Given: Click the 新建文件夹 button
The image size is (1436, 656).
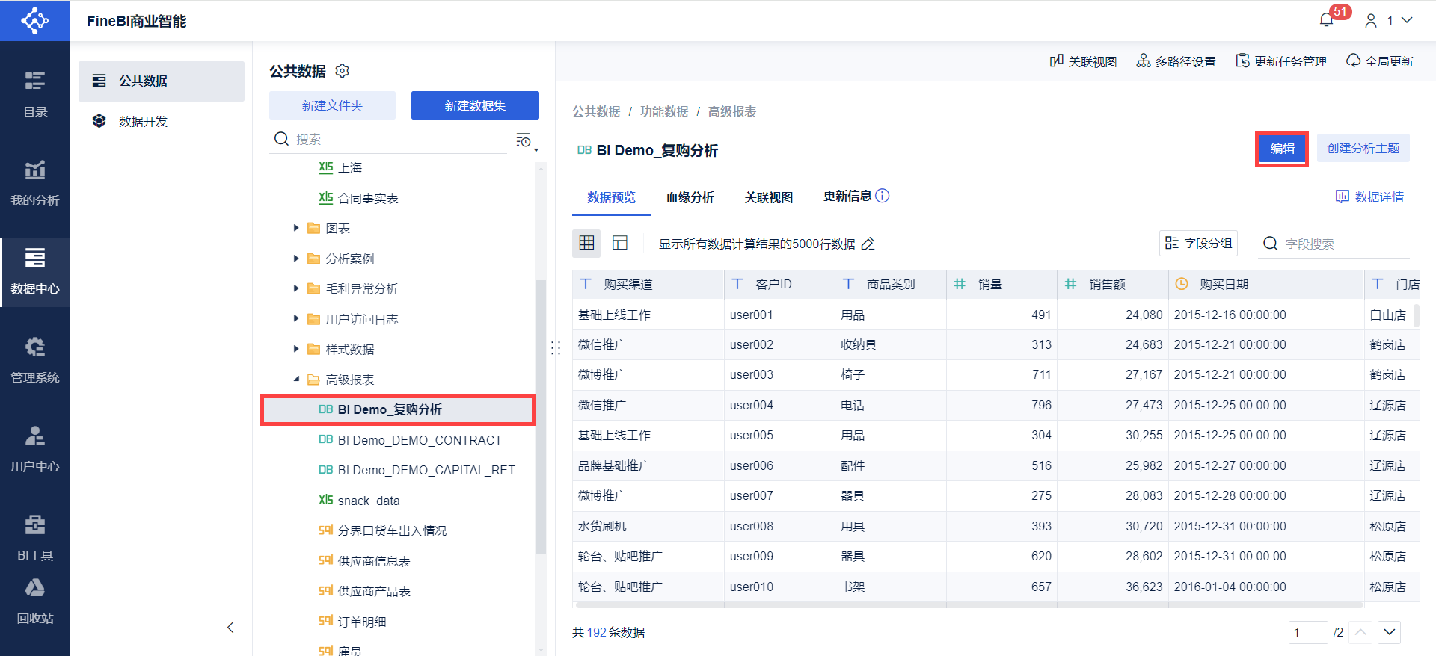Looking at the screenshot, I should click(x=332, y=105).
